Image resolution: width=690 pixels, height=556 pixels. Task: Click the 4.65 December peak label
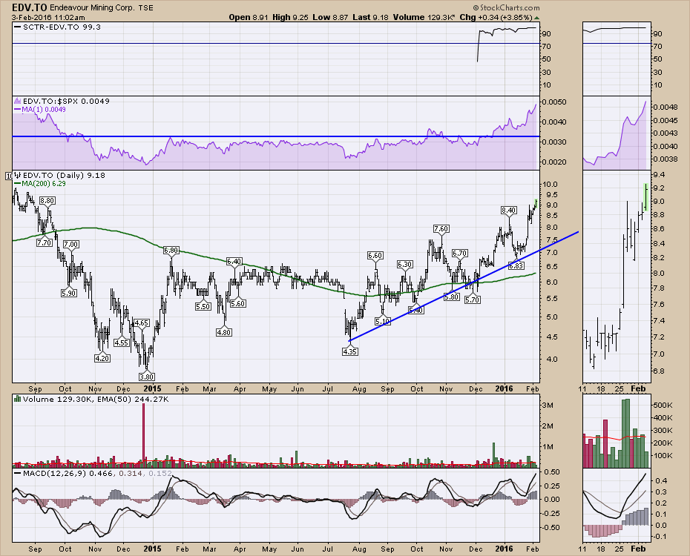coord(141,322)
